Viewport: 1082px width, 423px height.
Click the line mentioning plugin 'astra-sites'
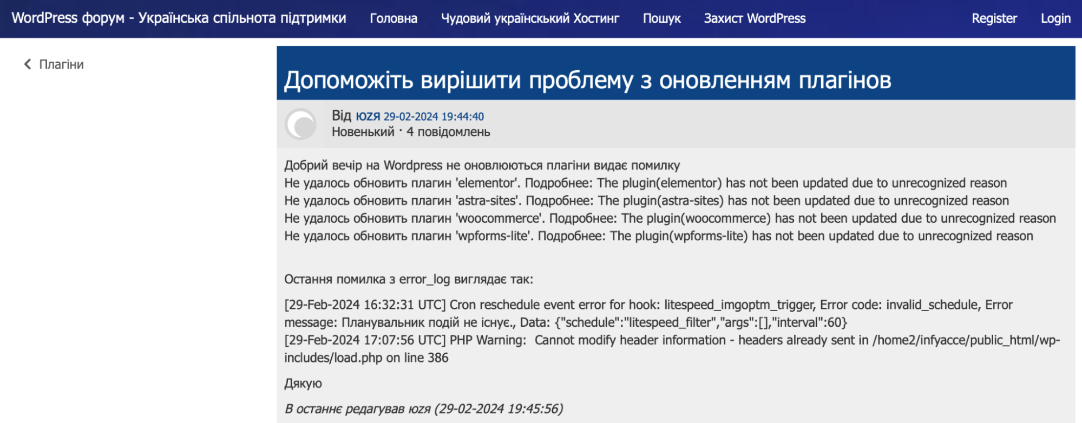pyautogui.click(x=646, y=201)
